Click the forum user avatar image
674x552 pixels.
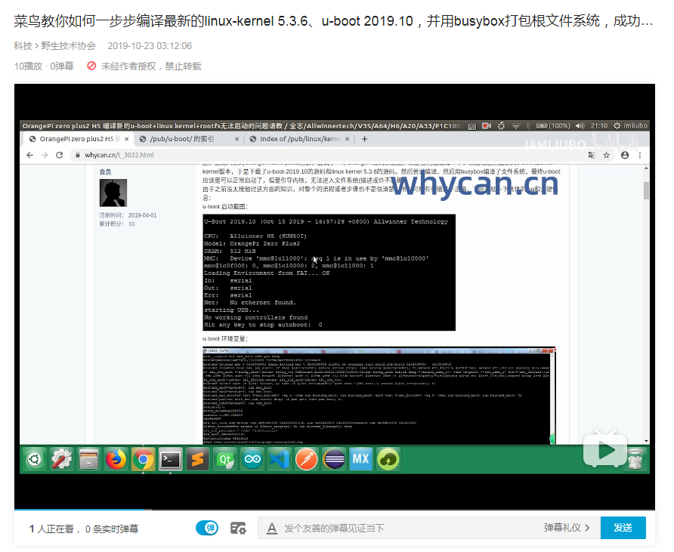pyautogui.click(x=113, y=193)
